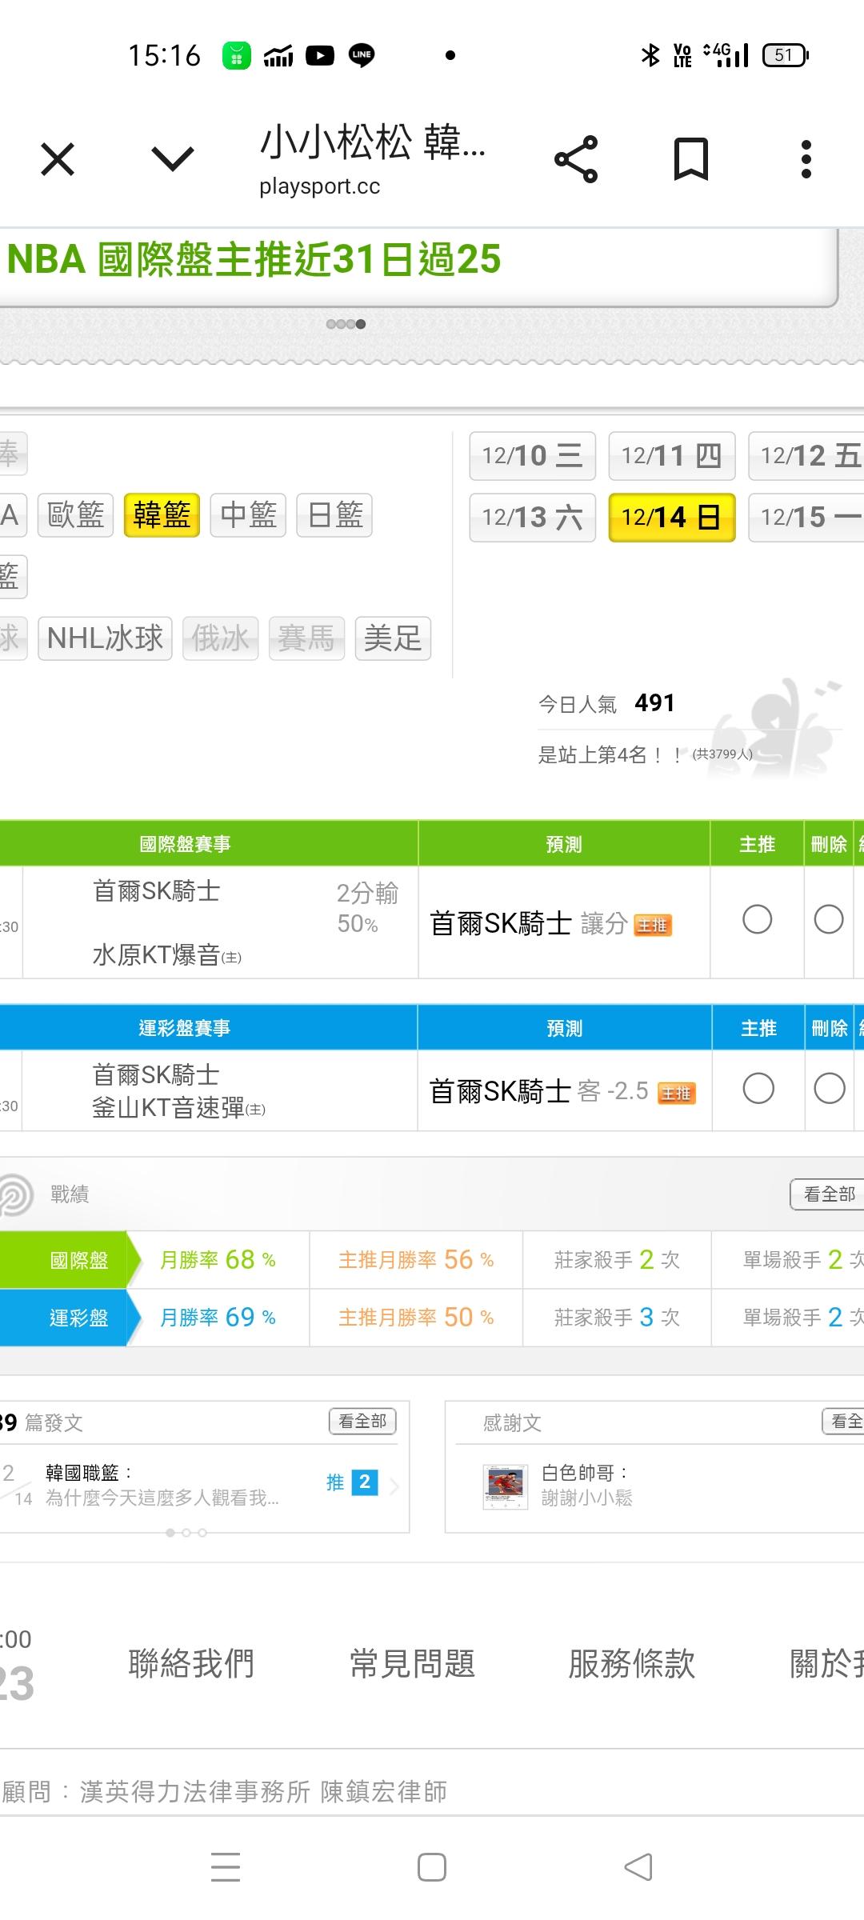Click the banner carousel pagination dots
This screenshot has height=1920, width=864.
tap(346, 324)
